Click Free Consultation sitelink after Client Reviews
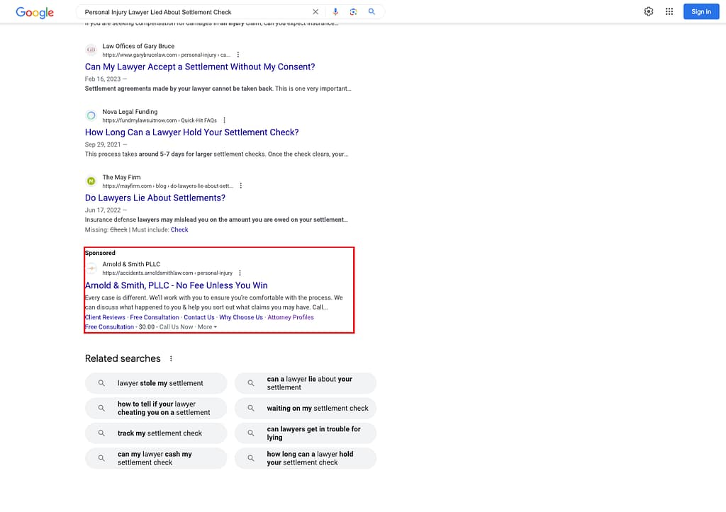This screenshot has width=726, height=512. coord(154,317)
